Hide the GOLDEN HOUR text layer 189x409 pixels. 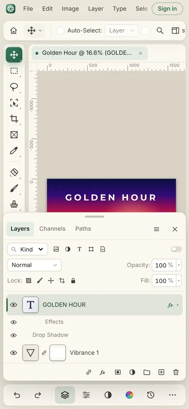click(x=14, y=305)
